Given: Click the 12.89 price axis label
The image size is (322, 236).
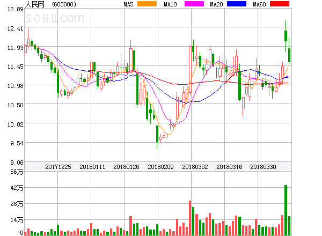Looking at the screenshot, I should click(16, 9).
